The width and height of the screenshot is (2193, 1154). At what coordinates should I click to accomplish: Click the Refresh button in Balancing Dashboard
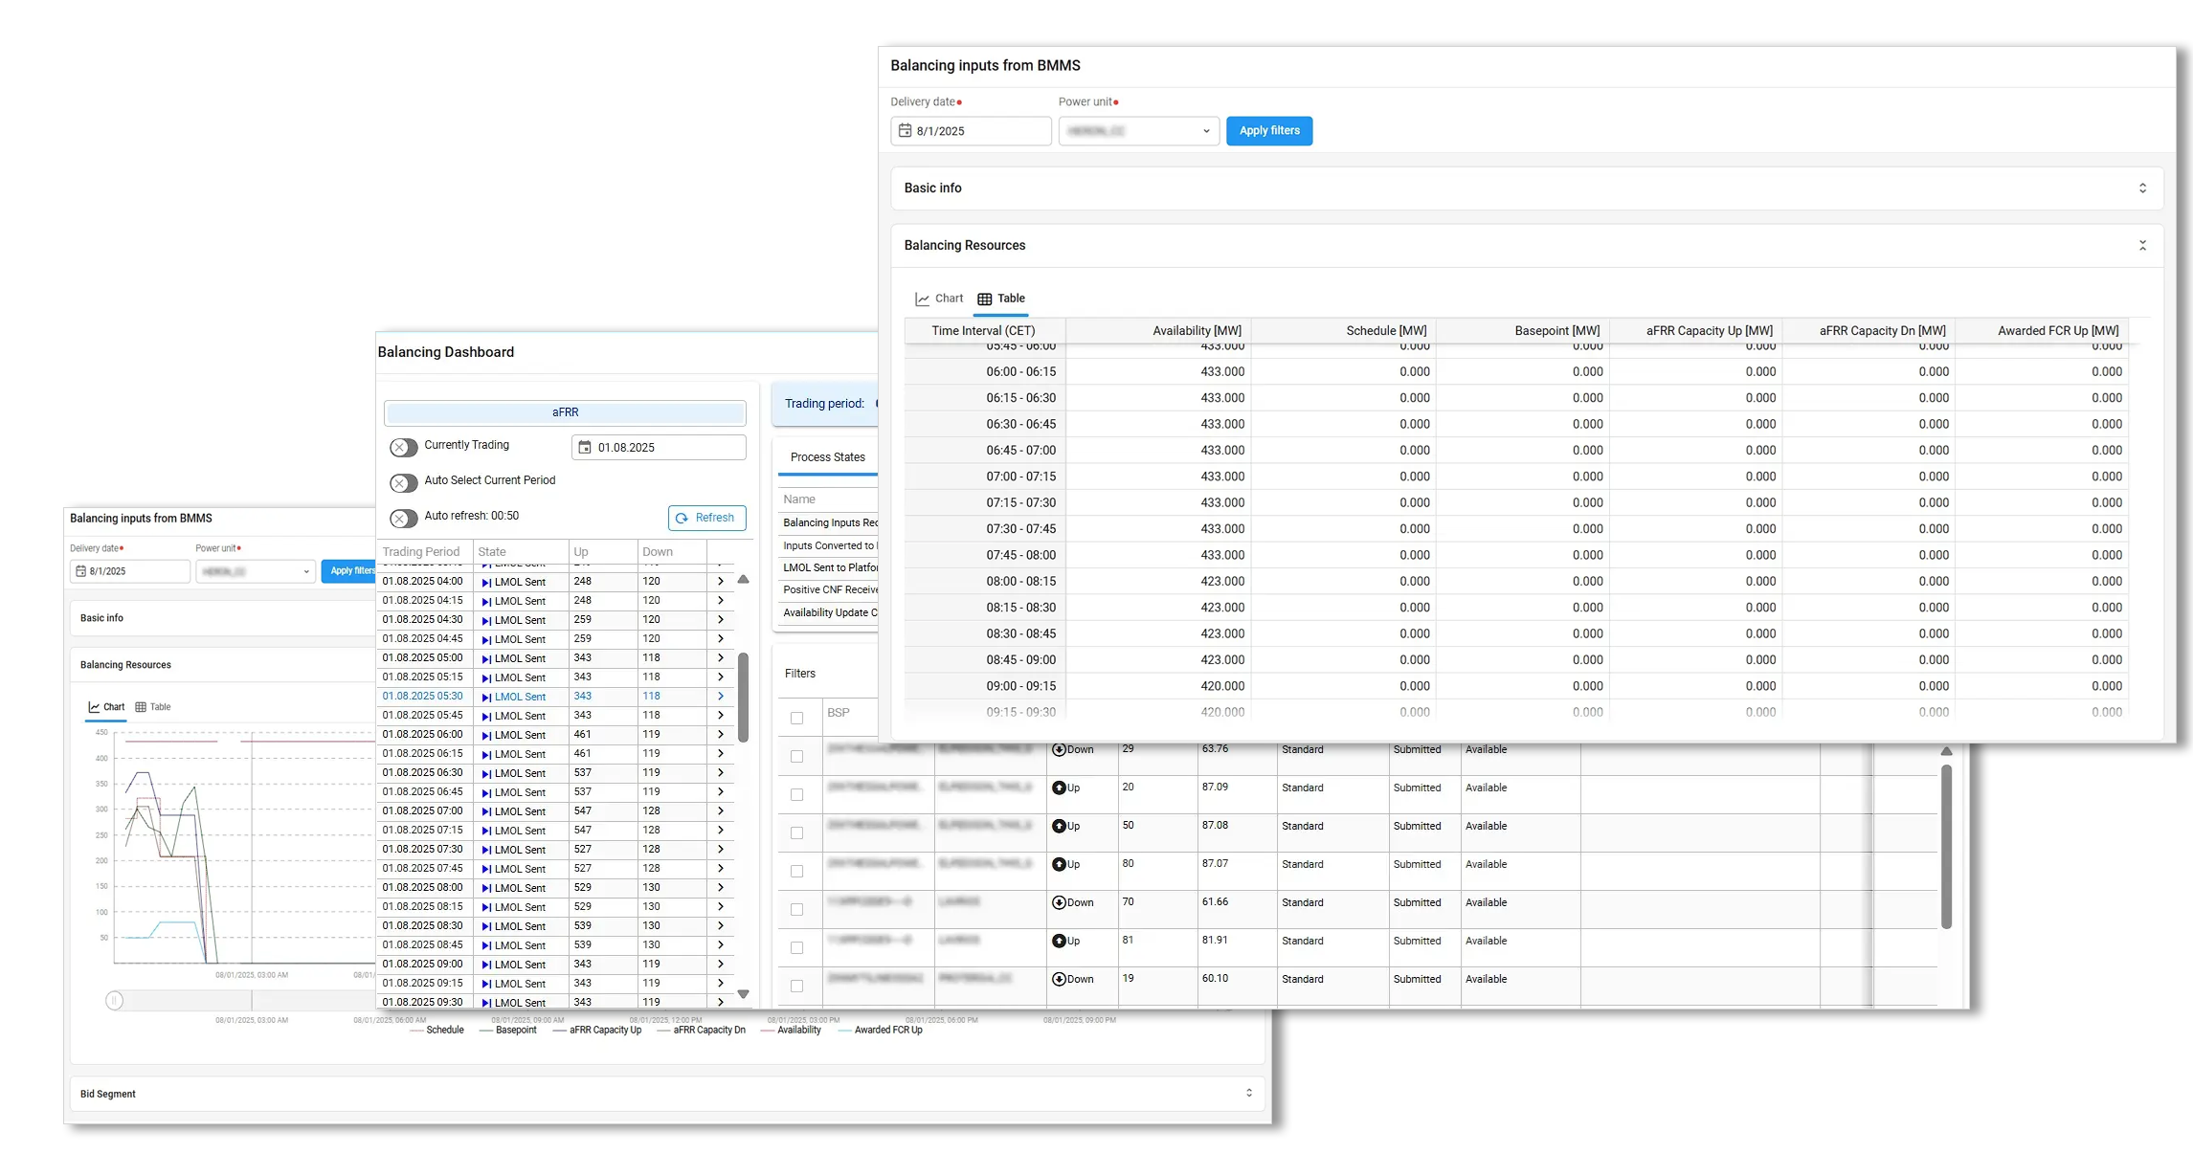(x=706, y=518)
